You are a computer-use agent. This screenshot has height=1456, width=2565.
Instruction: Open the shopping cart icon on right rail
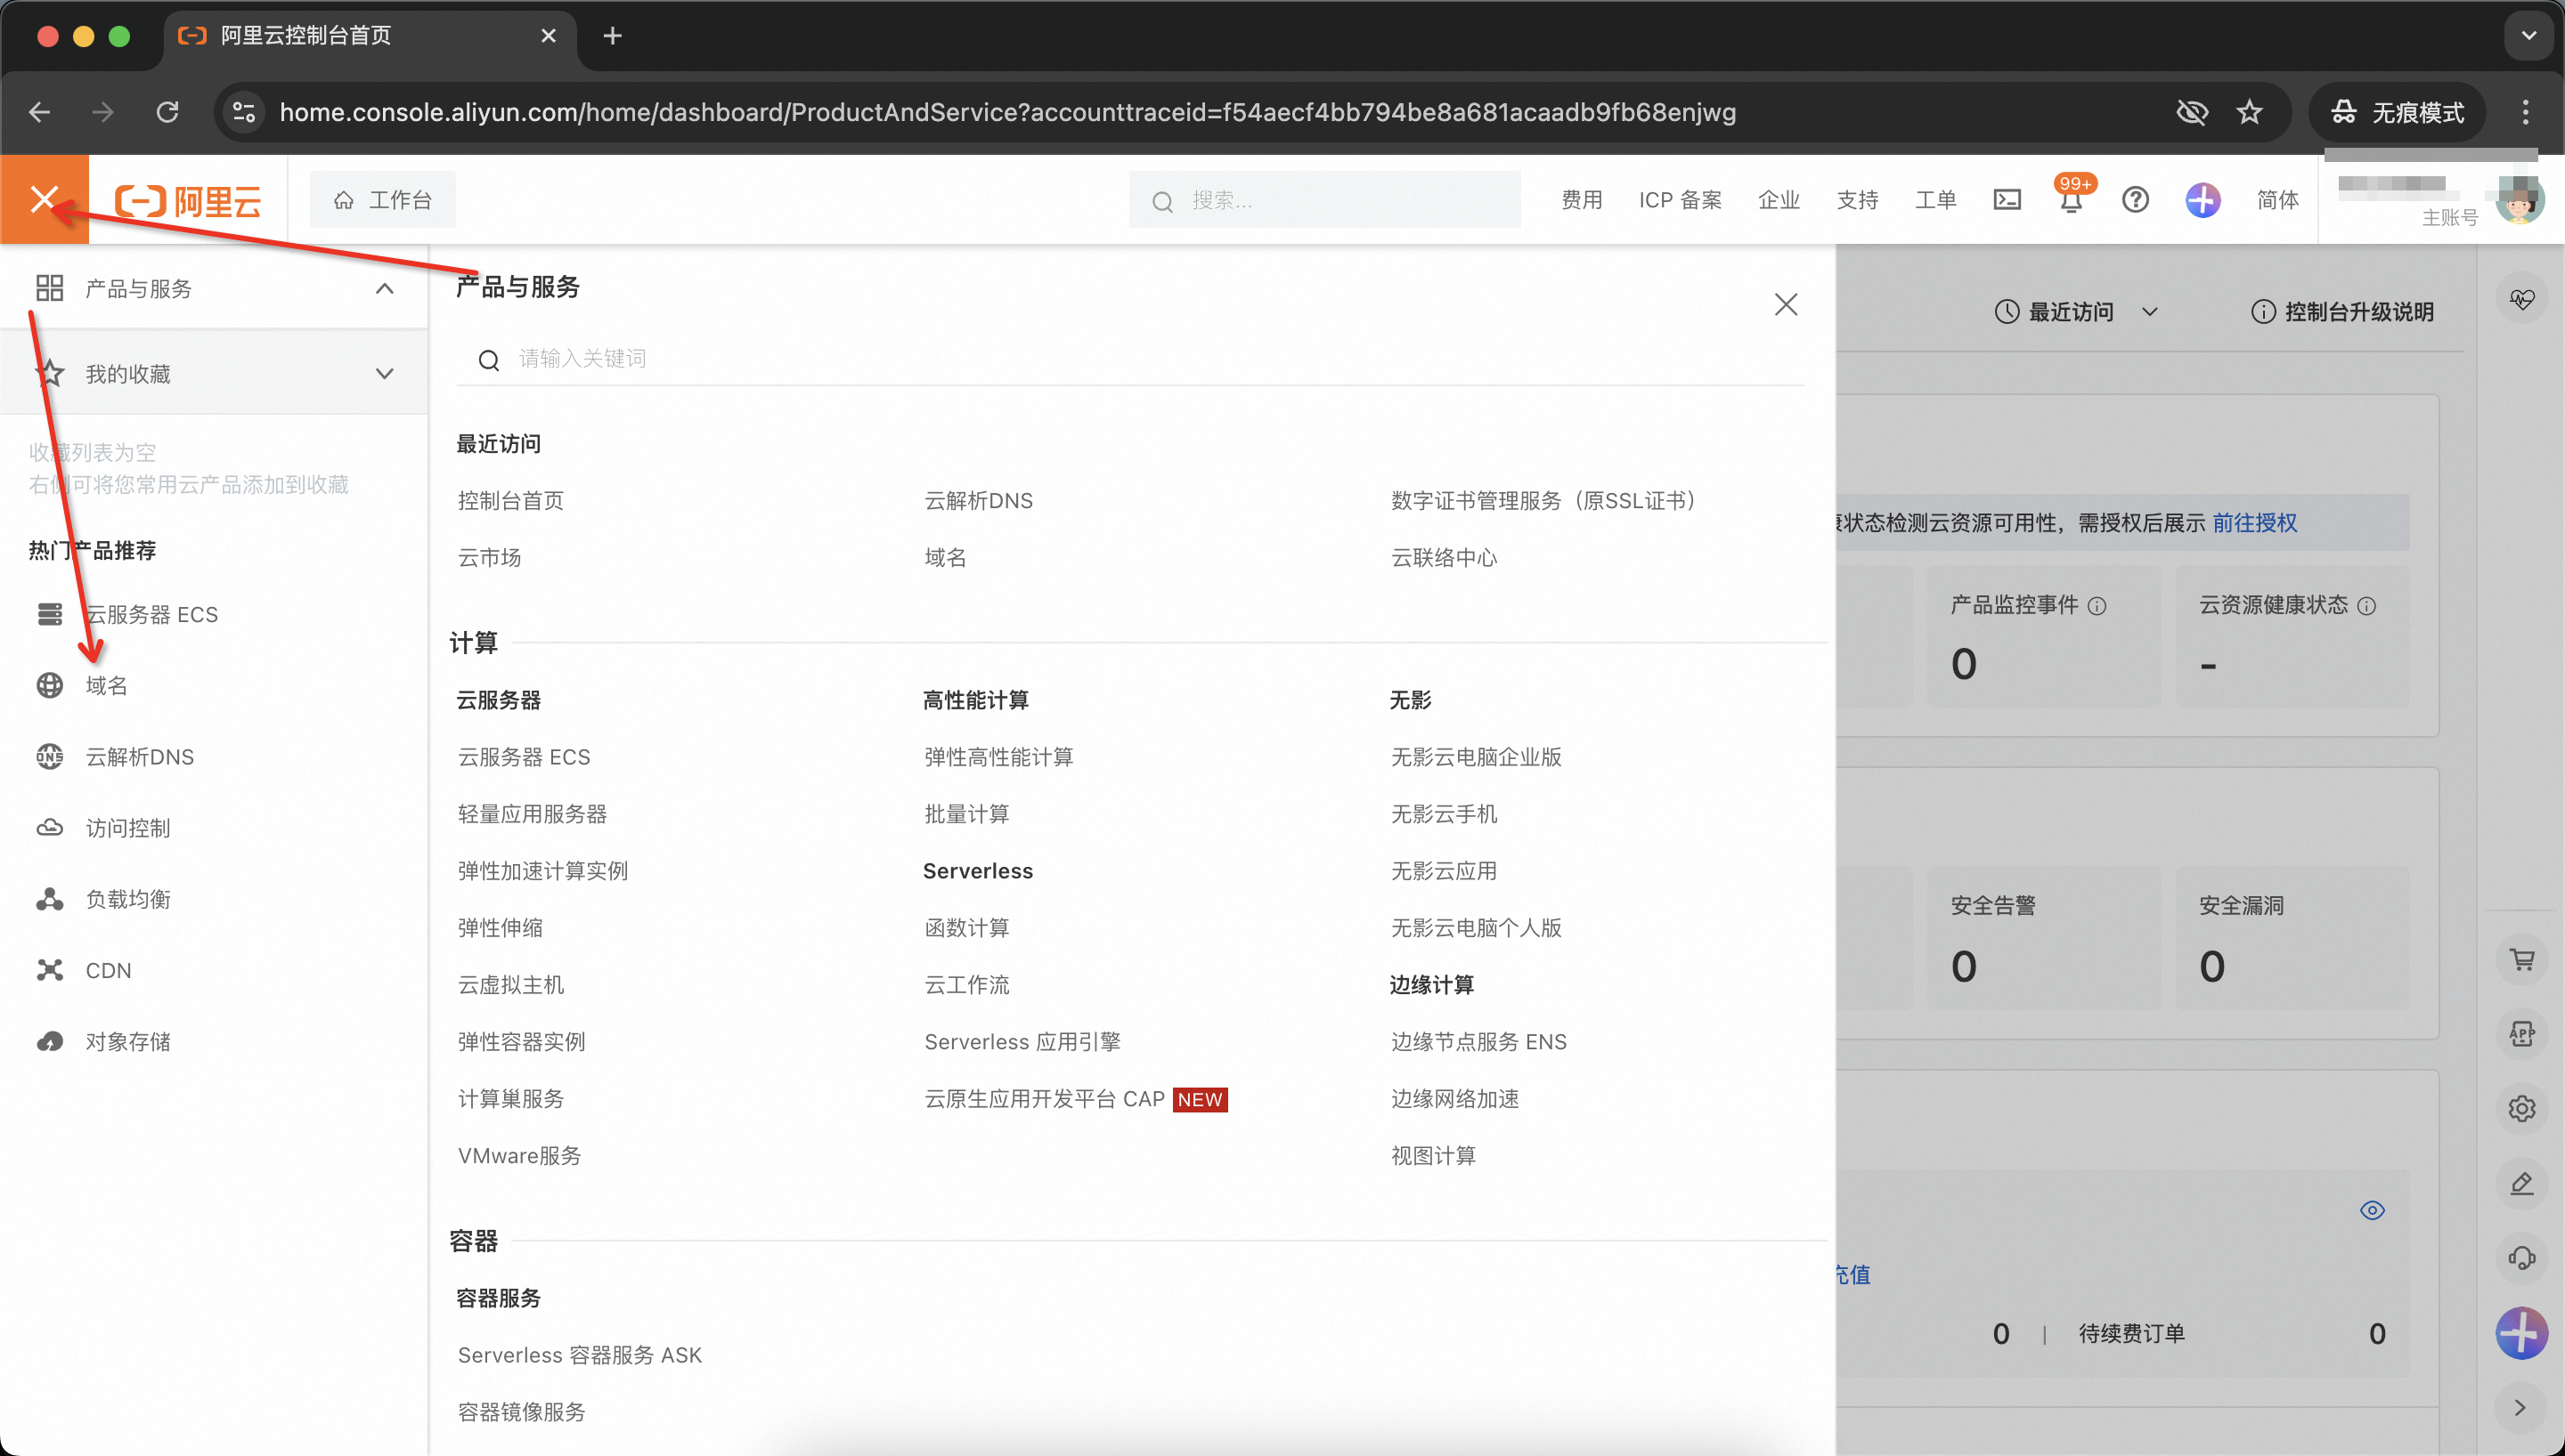pos(2522,960)
